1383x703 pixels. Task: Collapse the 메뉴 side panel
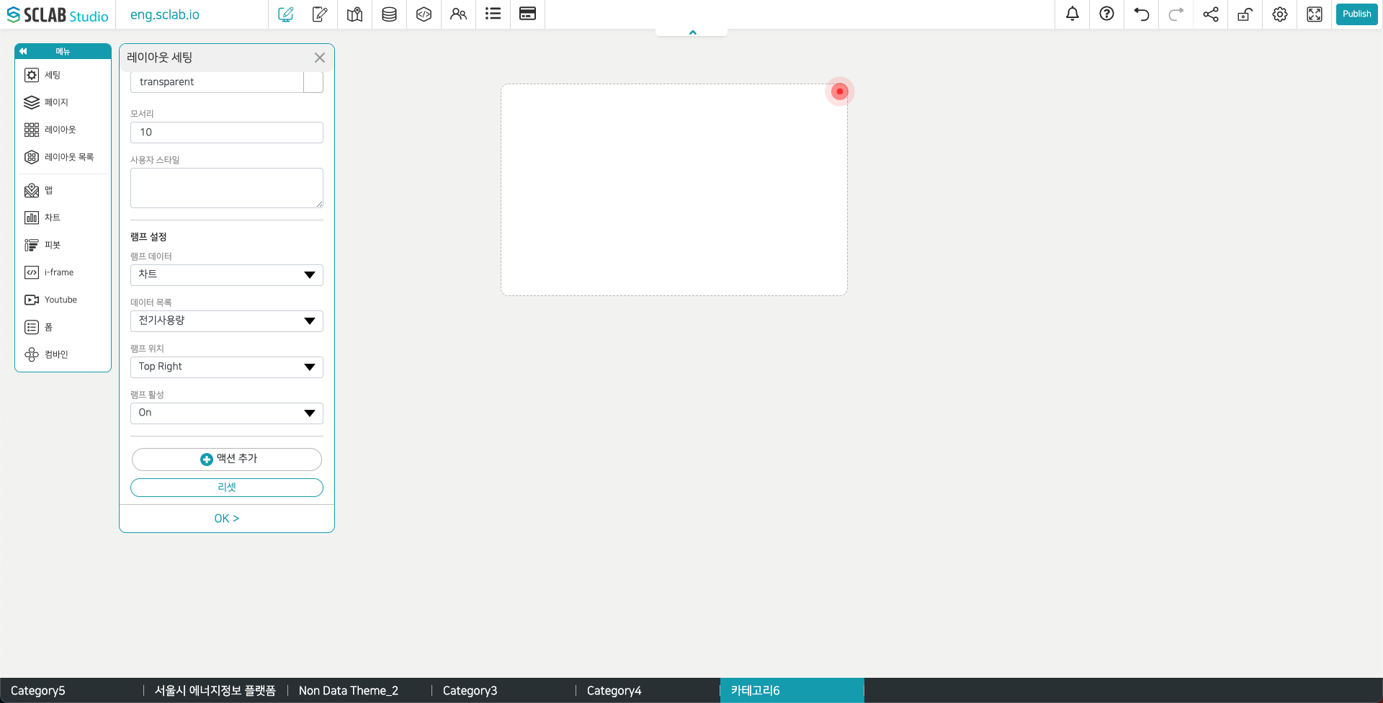click(x=23, y=51)
